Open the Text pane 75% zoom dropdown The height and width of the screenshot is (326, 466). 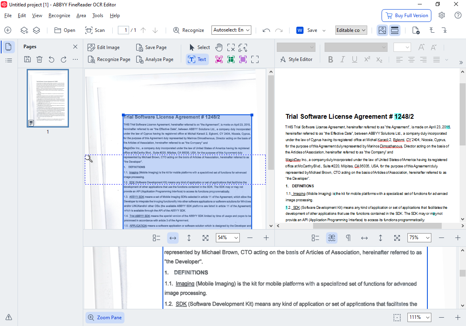point(419,238)
